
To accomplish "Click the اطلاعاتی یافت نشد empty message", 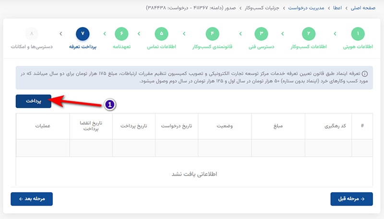I will (x=194, y=174).
